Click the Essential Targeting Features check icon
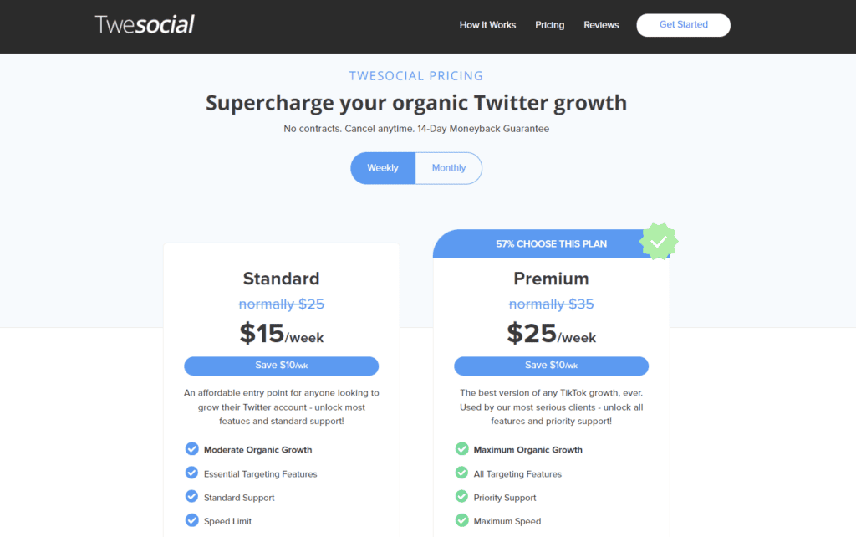 coord(191,473)
